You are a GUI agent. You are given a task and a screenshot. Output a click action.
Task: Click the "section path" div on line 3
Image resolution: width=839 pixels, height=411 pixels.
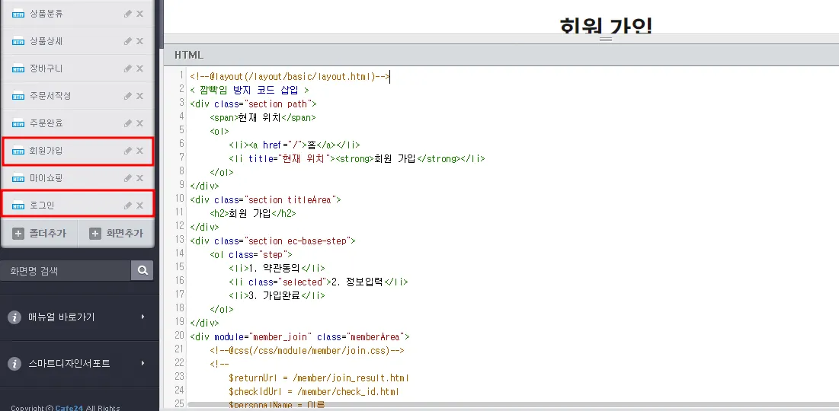(253, 104)
